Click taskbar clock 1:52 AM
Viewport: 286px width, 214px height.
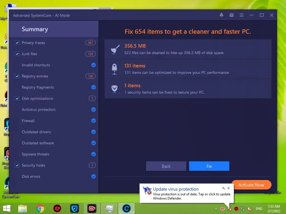(274, 206)
